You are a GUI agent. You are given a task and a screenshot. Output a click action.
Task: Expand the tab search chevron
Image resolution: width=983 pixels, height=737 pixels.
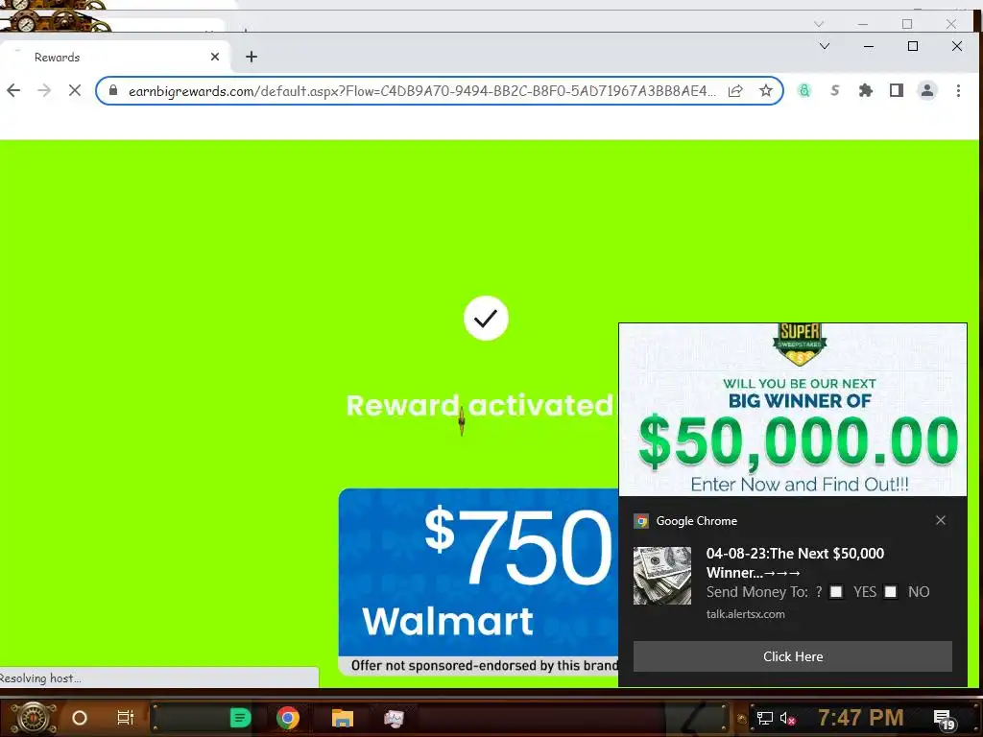(825, 46)
